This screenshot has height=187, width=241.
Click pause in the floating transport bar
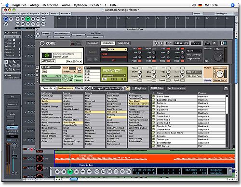point(64,172)
